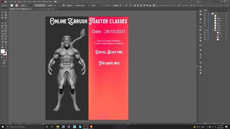The height and width of the screenshot is (129, 230).
Task: Open the top right-dock panel icon
Action: (201, 11)
